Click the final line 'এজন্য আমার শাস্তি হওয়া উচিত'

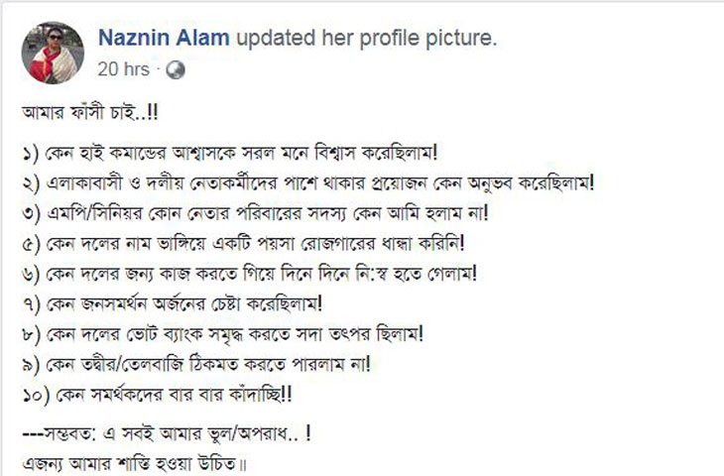[x=134, y=463]
